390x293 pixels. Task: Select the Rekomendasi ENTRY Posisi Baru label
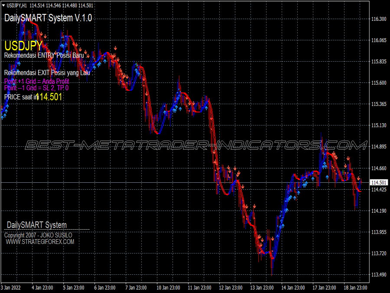(x=45, y=55)
